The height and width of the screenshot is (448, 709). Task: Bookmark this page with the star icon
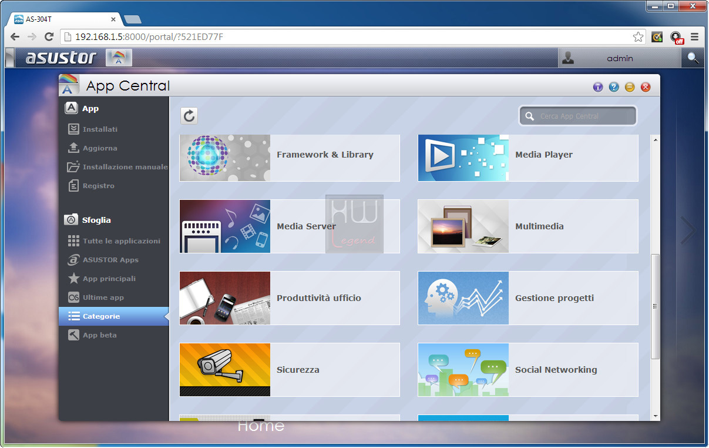638,37
